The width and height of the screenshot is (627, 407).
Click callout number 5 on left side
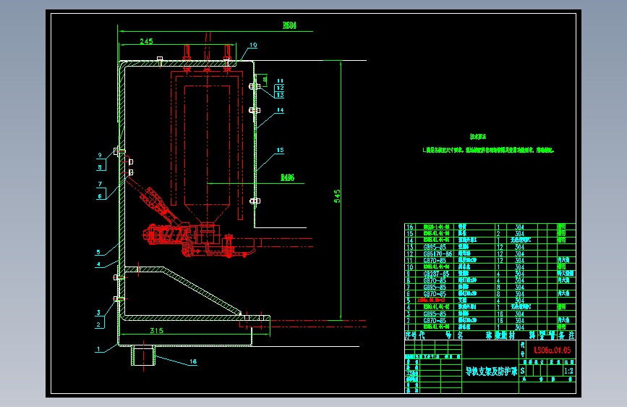tap(98, 252)
